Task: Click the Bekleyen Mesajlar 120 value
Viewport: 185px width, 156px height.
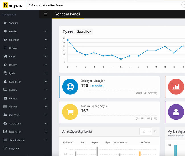Action: 85,86
